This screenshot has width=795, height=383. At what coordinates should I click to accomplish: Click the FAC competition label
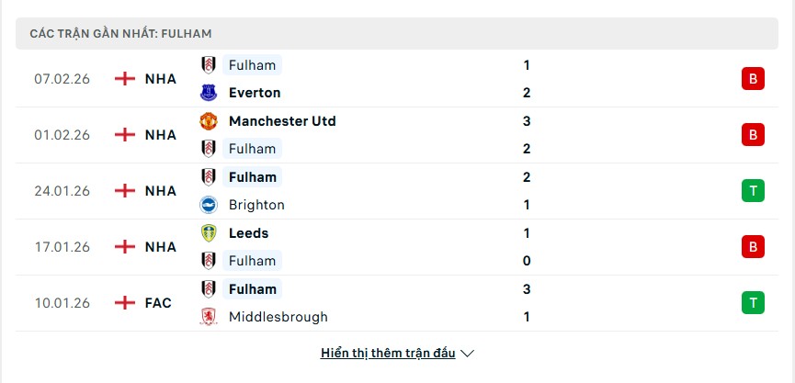point(158,303)
